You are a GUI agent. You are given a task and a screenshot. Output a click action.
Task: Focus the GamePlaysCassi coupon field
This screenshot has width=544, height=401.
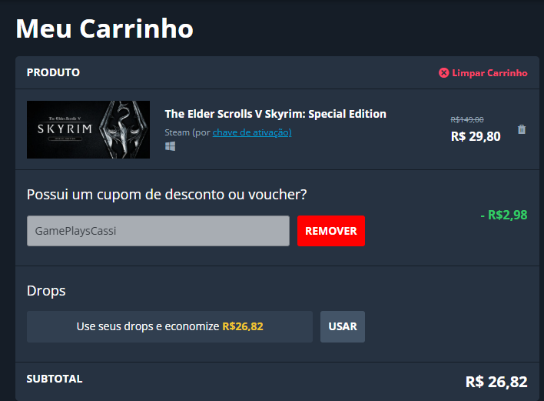pyautogui.click(x=158, y=231)
